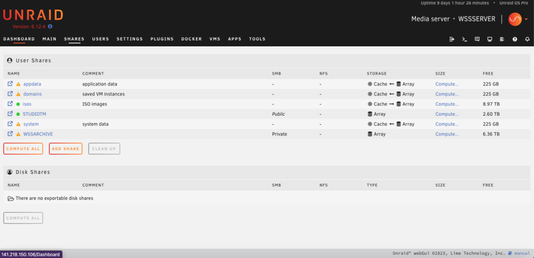Open the system share link

coord(30,124)
